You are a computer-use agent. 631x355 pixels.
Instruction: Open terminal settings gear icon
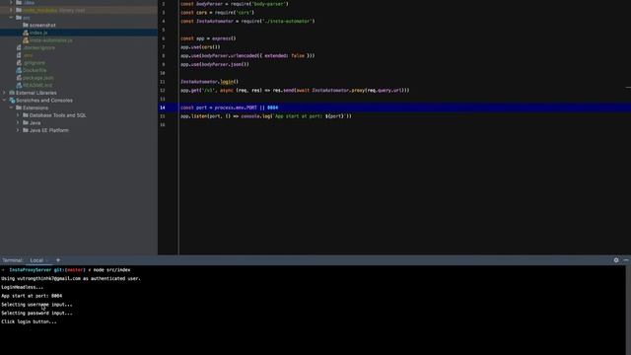(616, 260)
